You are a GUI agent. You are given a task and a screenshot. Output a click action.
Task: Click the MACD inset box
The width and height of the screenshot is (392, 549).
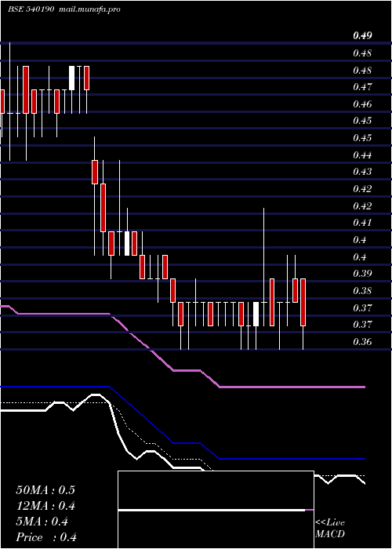point(216,510)
